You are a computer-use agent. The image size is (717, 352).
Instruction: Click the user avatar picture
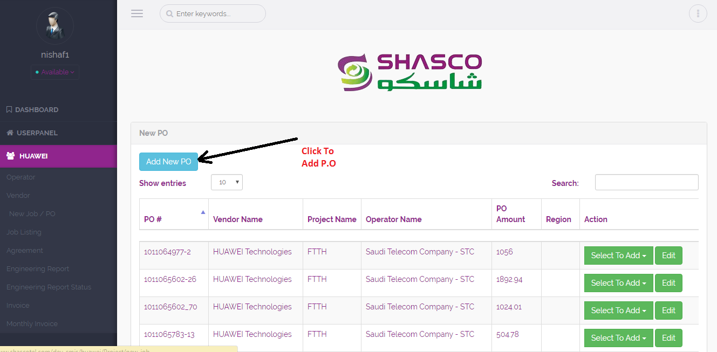pyautogui.click(x=55, y=25)
